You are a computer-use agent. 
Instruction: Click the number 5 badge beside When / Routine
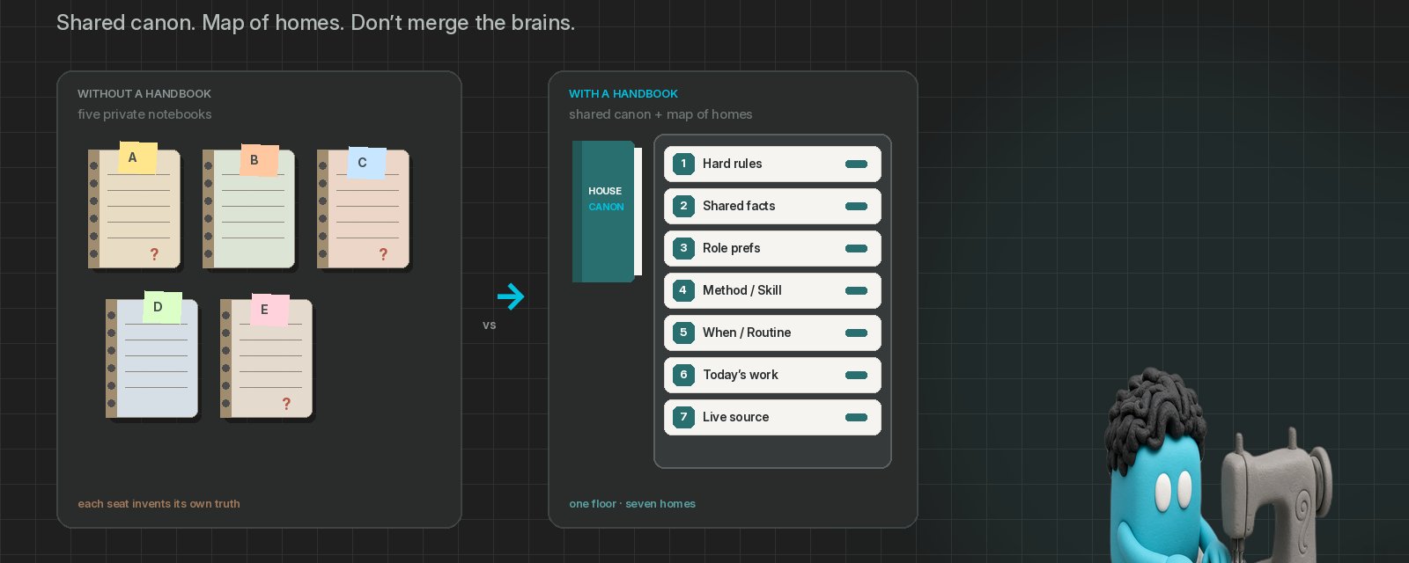click(683, 333)
